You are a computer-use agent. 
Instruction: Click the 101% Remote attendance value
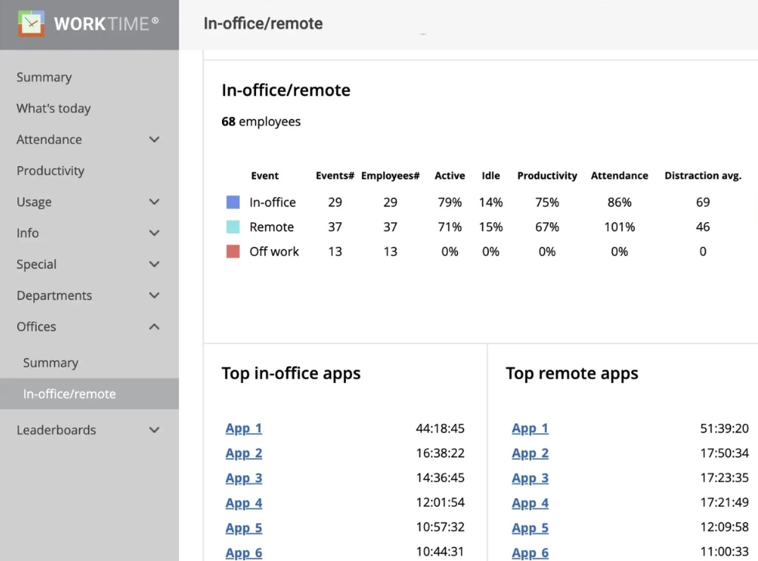point(620,227)
